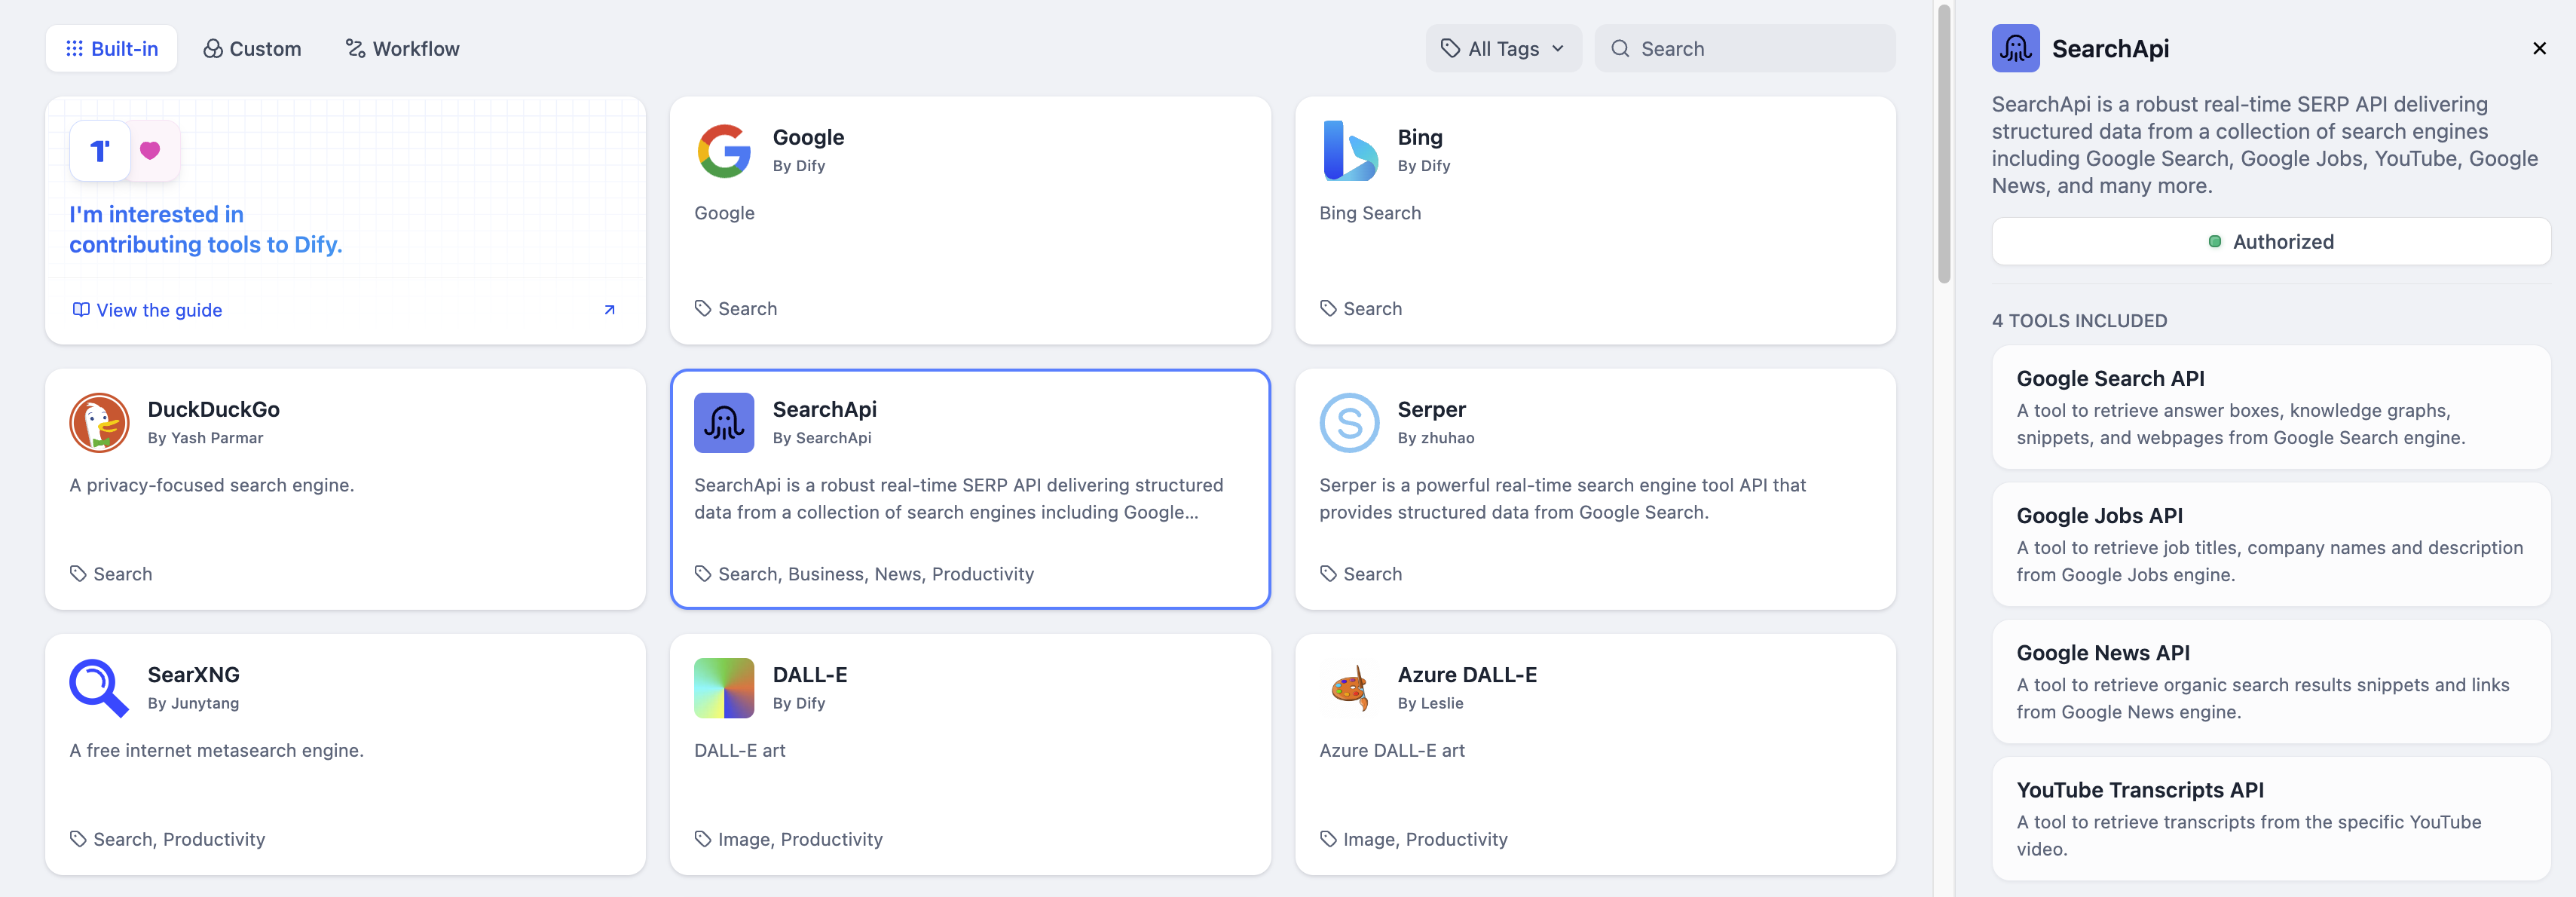Open the SearXNG card title
The width and height of the screenshot is (2576, 897).
pyautogui.click(x=193, y=674)
